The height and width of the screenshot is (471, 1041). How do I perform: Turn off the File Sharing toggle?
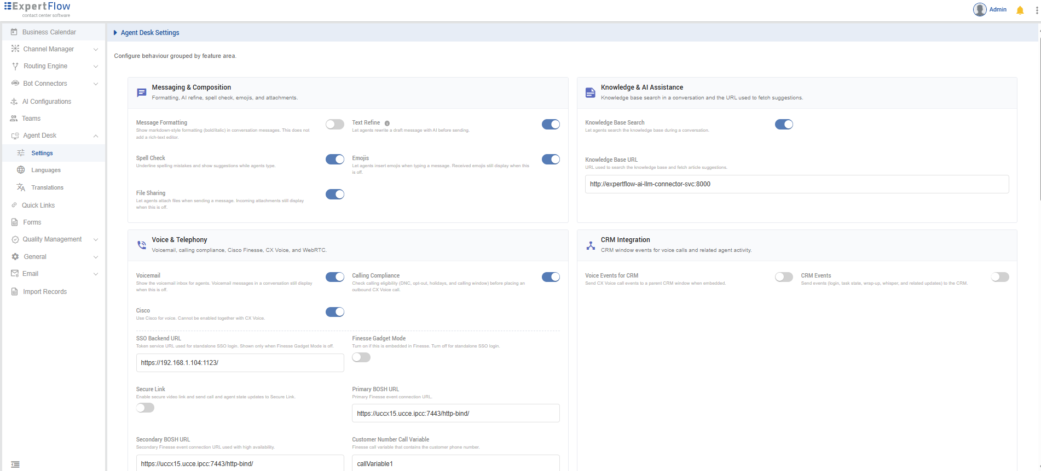335,194
